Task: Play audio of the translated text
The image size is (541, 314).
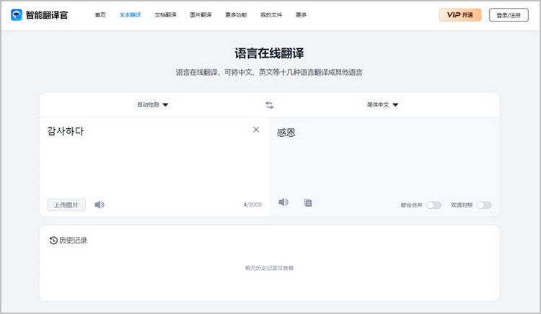Action: coord(283,202)
